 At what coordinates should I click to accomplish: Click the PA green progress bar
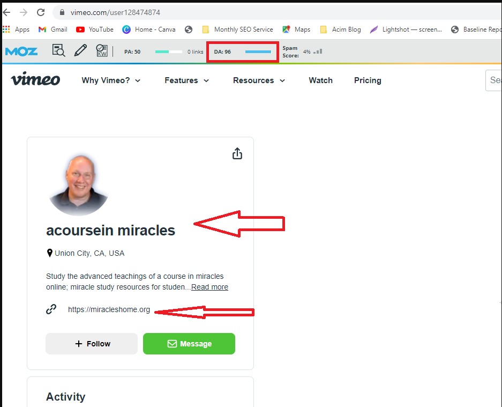click(x=169, y=51)
